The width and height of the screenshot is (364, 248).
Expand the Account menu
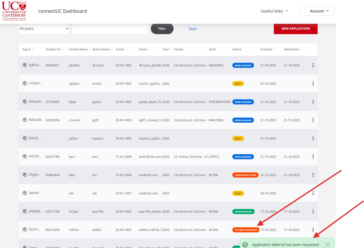click(320, 11)
